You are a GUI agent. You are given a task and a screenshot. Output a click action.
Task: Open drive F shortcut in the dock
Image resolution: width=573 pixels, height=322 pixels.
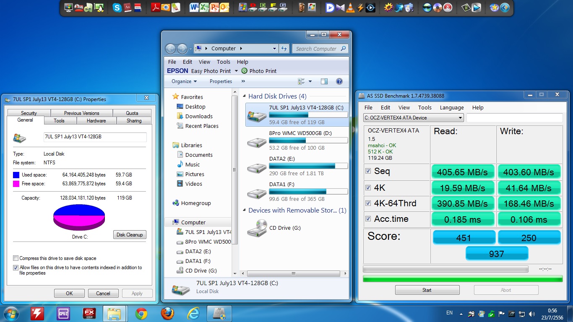273,8
